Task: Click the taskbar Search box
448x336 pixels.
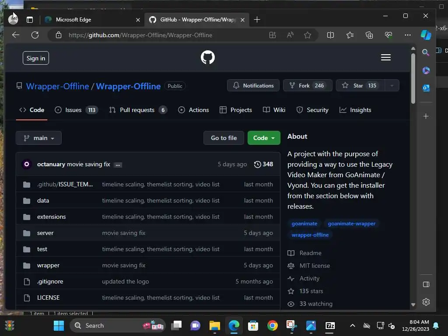Action: 118,325
